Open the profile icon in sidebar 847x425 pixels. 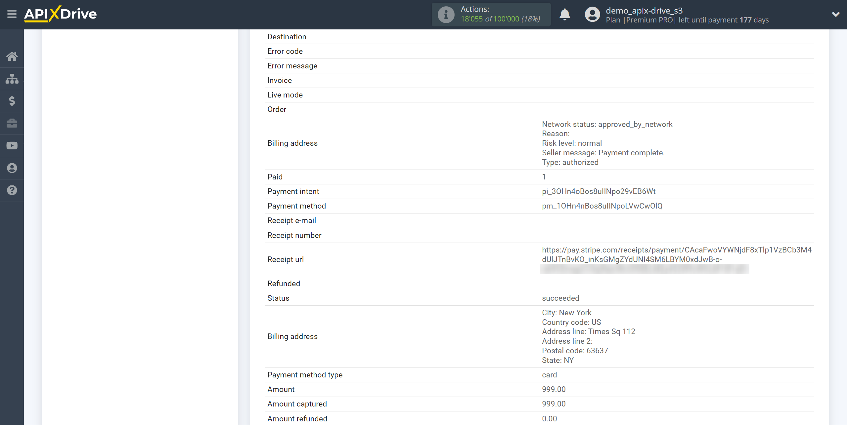(x=12, y=168)
